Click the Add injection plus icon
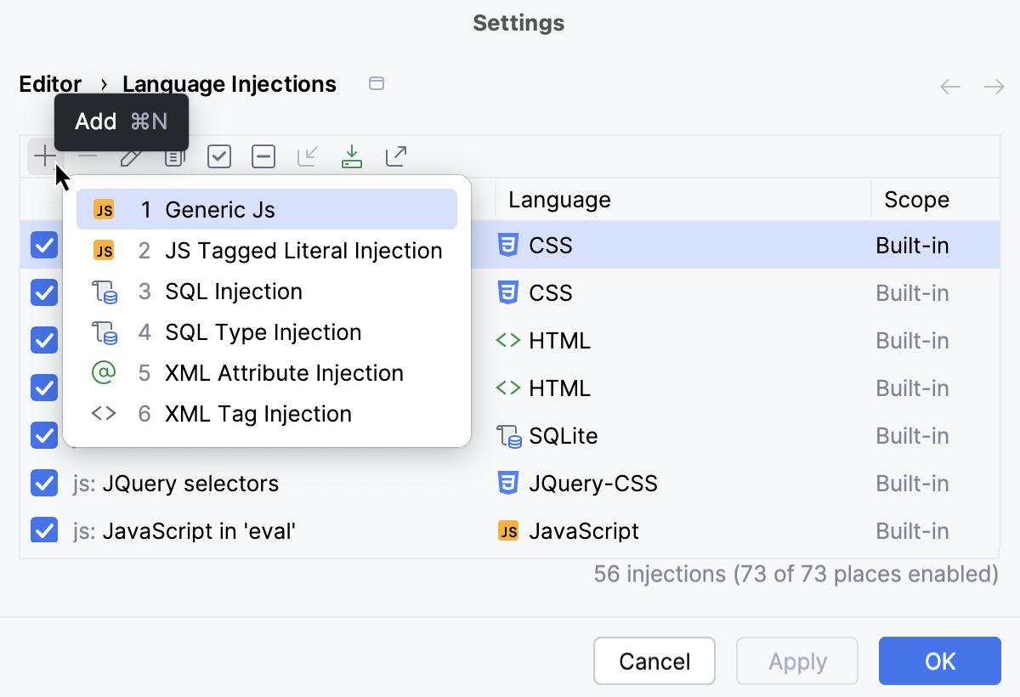Viewport: 1020px width, 697px height. [43, 156]
